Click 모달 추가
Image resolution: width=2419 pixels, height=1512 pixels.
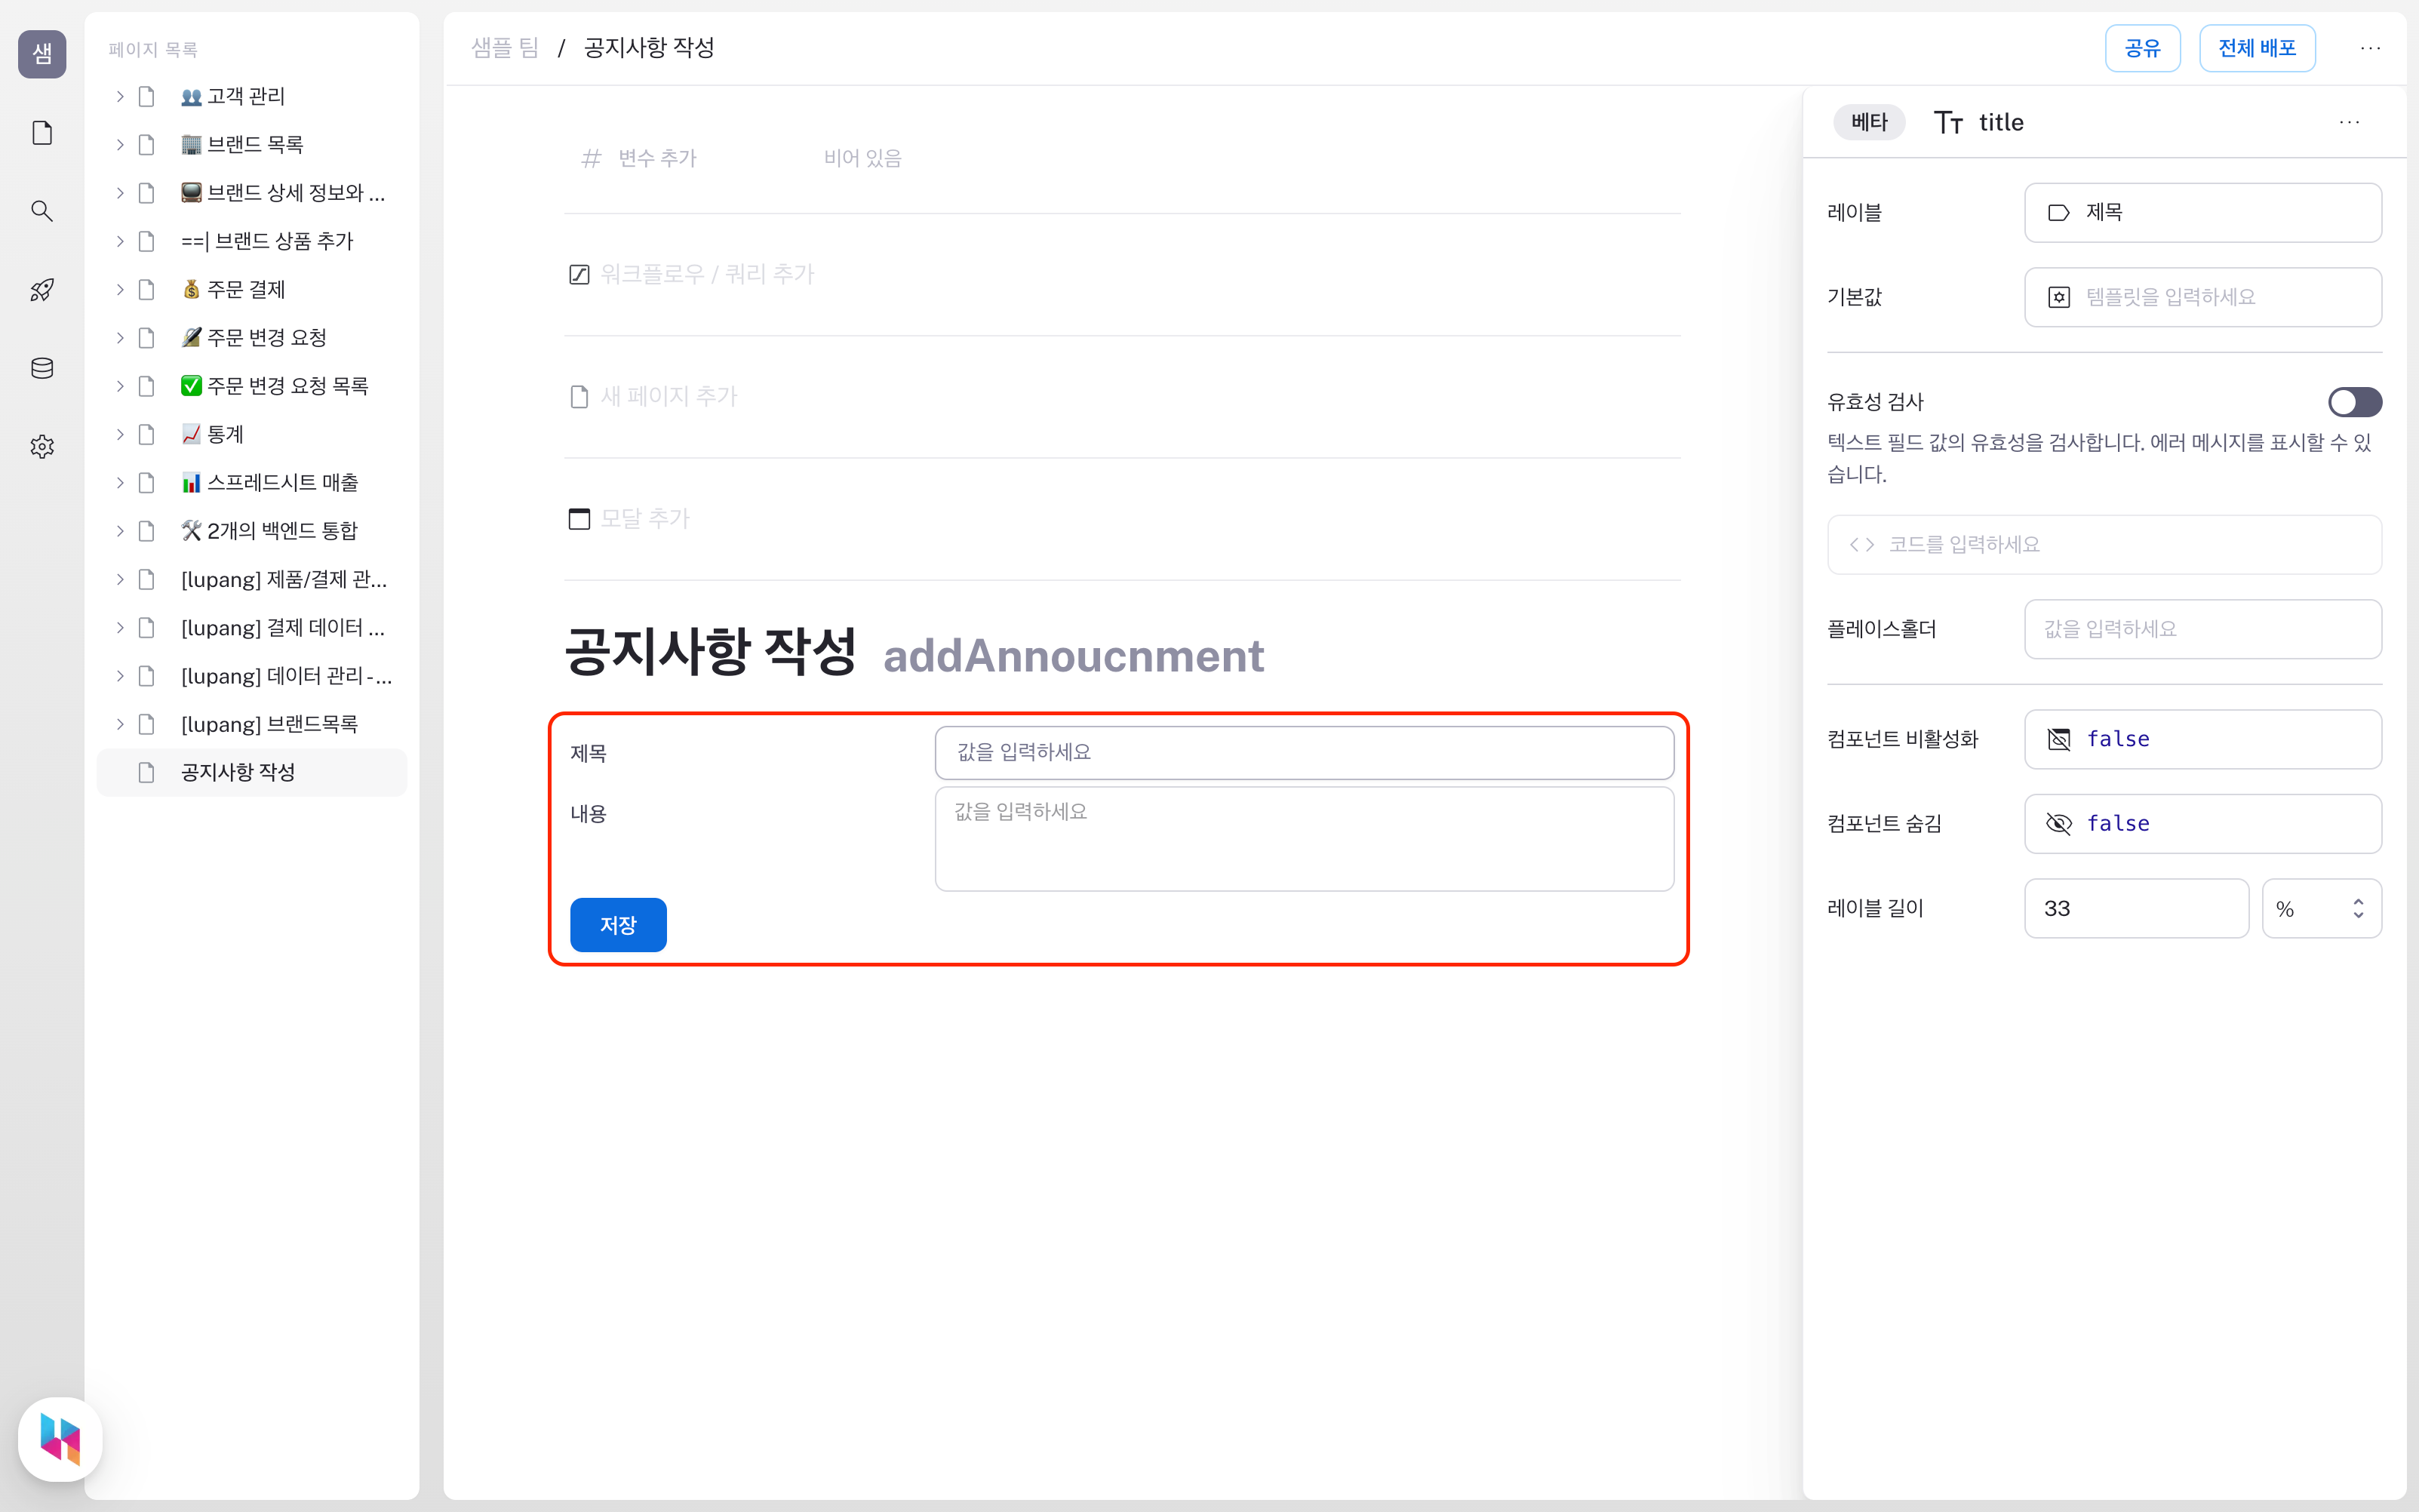pos(645,519)
